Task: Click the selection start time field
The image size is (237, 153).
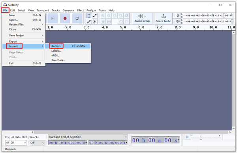Action: tap(67, 143)
